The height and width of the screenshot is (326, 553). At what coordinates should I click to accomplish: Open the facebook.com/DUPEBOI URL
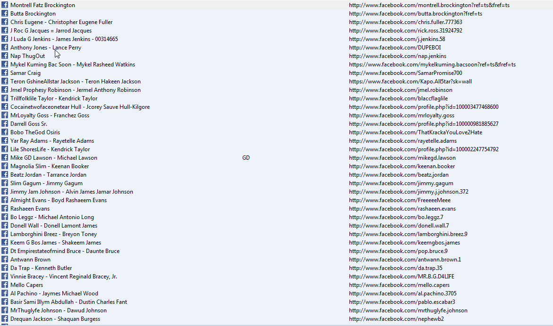[x=394, y=48]
